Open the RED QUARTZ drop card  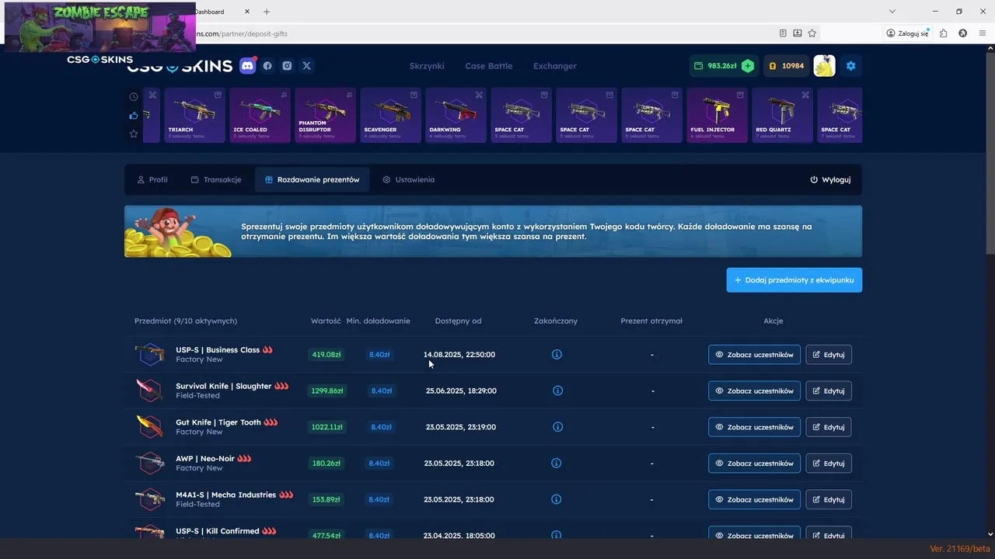pos(783,115)
